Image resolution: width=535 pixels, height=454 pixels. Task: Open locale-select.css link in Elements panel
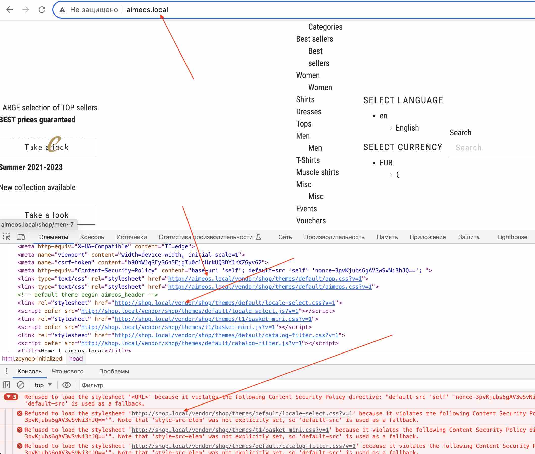225,303
